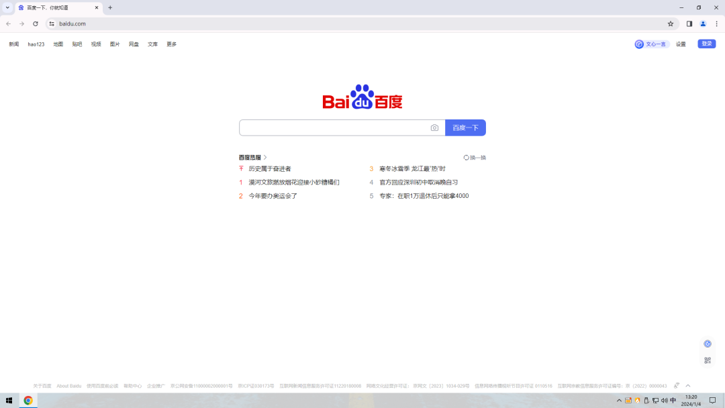Open Chrome three-dot menu
Viewport: 725px width, 408px height.
(717, 23)
